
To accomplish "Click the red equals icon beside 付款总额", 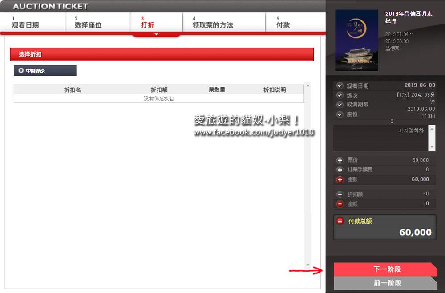I will [x=340, y=221].
